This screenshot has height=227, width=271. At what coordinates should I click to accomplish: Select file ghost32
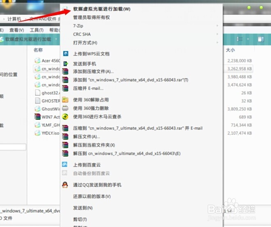tap(47, 93)
